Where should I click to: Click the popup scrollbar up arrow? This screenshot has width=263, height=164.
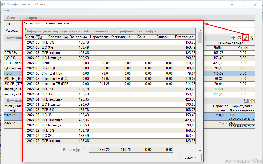(x=200, y=30)
